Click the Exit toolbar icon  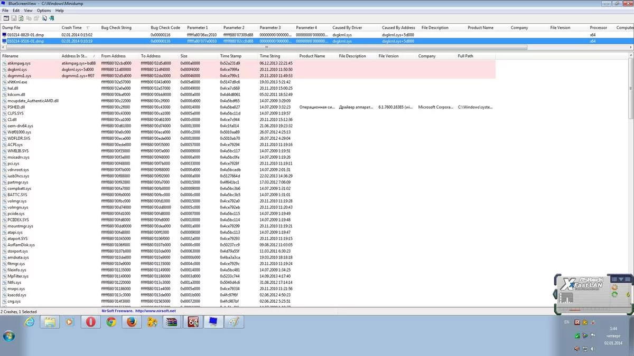pos(51,18)
